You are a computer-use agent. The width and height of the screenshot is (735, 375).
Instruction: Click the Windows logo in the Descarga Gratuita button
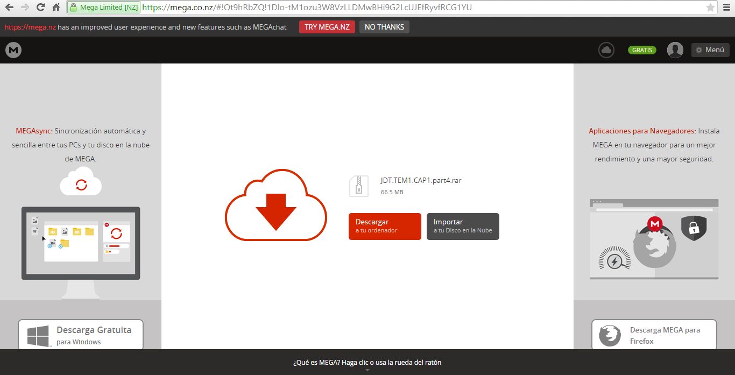(x=39, y=336)
